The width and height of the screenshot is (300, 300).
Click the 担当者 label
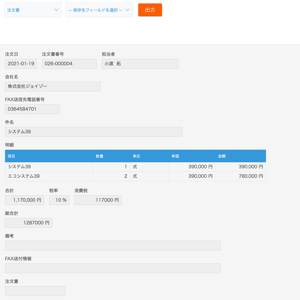click(108, 54)
